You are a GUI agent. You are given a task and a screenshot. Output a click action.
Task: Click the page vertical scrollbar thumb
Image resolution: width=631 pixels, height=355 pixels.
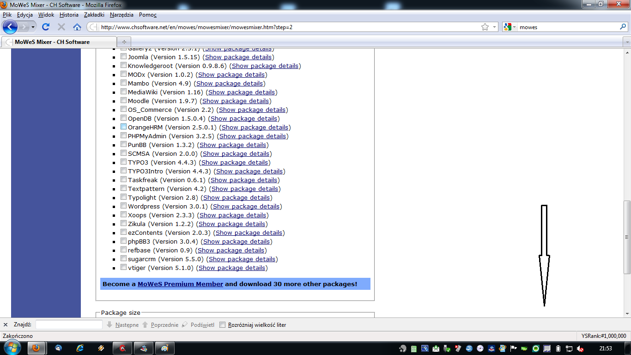click(627, 237)
